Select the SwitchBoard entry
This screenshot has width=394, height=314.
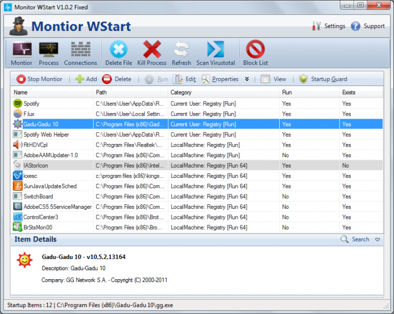coord(197,197)
